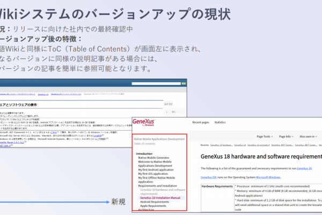Click GeneXus 18 インストールマニュアル breadcrumb link
The width and height of the screenshot is (322, 215).
pyautogui.click(x=66, y=94)
